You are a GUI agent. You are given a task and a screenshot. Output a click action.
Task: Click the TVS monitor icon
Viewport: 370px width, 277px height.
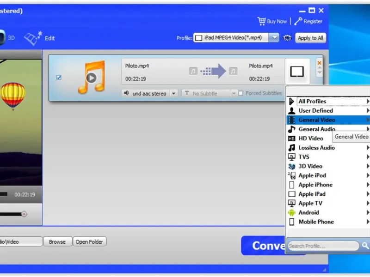(292, 157)
